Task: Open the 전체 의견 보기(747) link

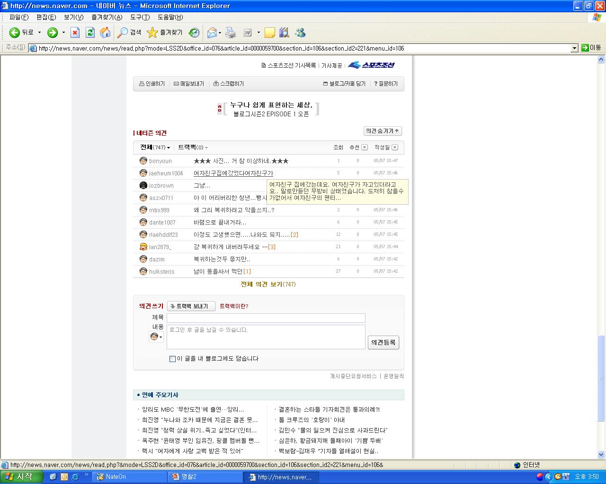Action: (x=268, y=284)
